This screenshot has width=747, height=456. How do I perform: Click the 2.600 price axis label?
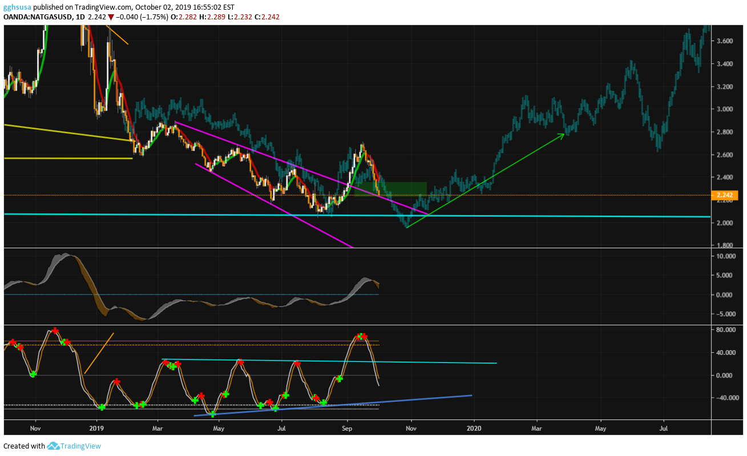tap(726, 155)
